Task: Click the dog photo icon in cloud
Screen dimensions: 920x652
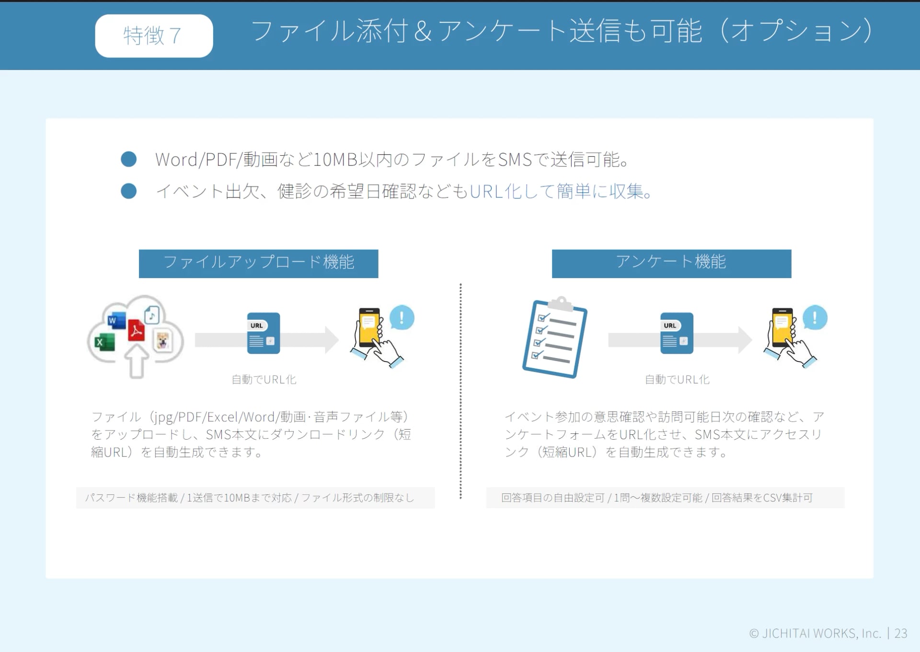Action: [x=163, y=341]
